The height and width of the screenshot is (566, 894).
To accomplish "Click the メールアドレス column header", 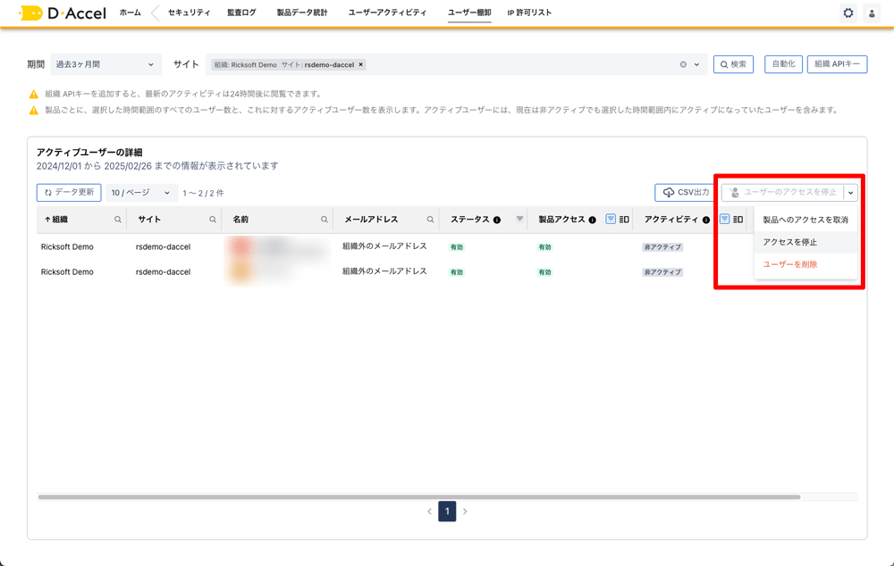I will [x=371, y=220].
